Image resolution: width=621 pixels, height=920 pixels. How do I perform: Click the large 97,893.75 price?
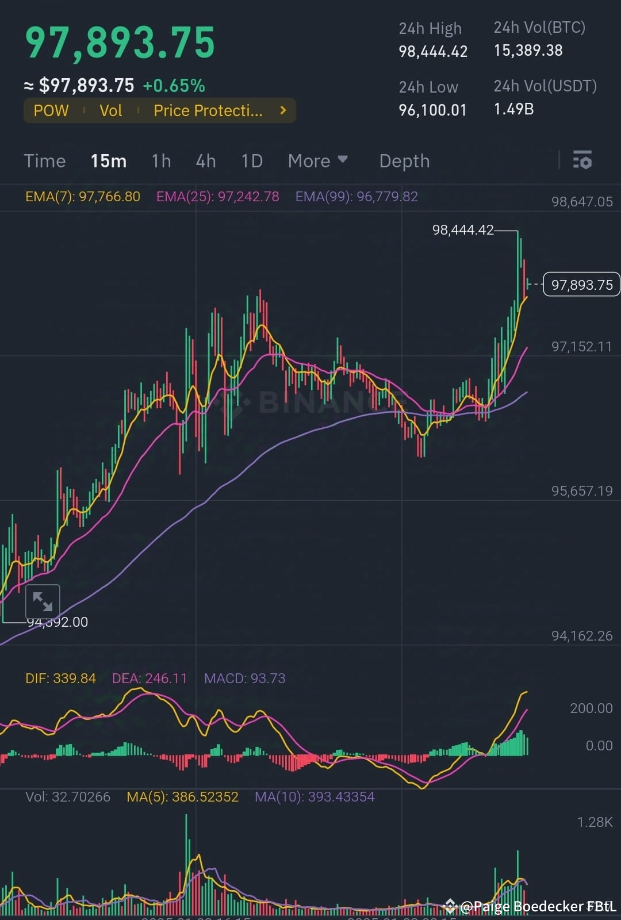pos(120,43)
